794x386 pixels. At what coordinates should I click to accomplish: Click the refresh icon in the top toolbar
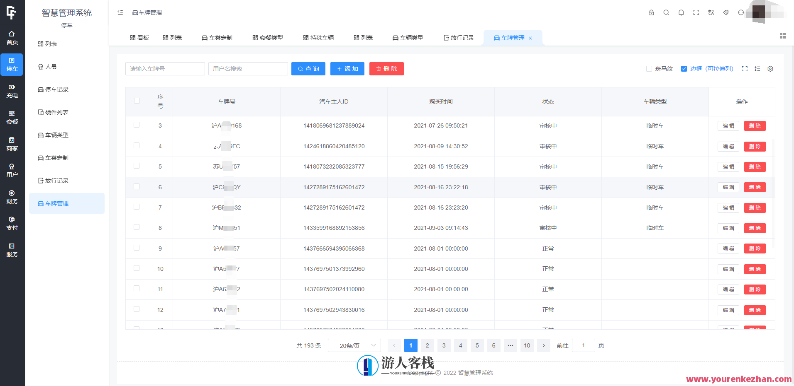741,12
